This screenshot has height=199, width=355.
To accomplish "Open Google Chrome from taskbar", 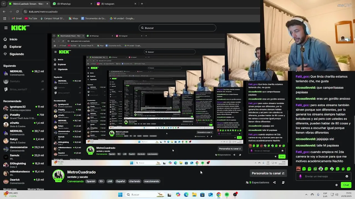I will [219, 195].
